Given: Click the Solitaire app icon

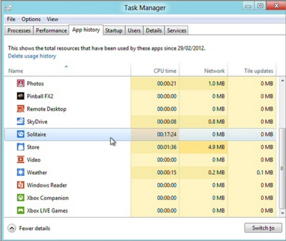Looking at the screenshot, I should click(20, 134).
